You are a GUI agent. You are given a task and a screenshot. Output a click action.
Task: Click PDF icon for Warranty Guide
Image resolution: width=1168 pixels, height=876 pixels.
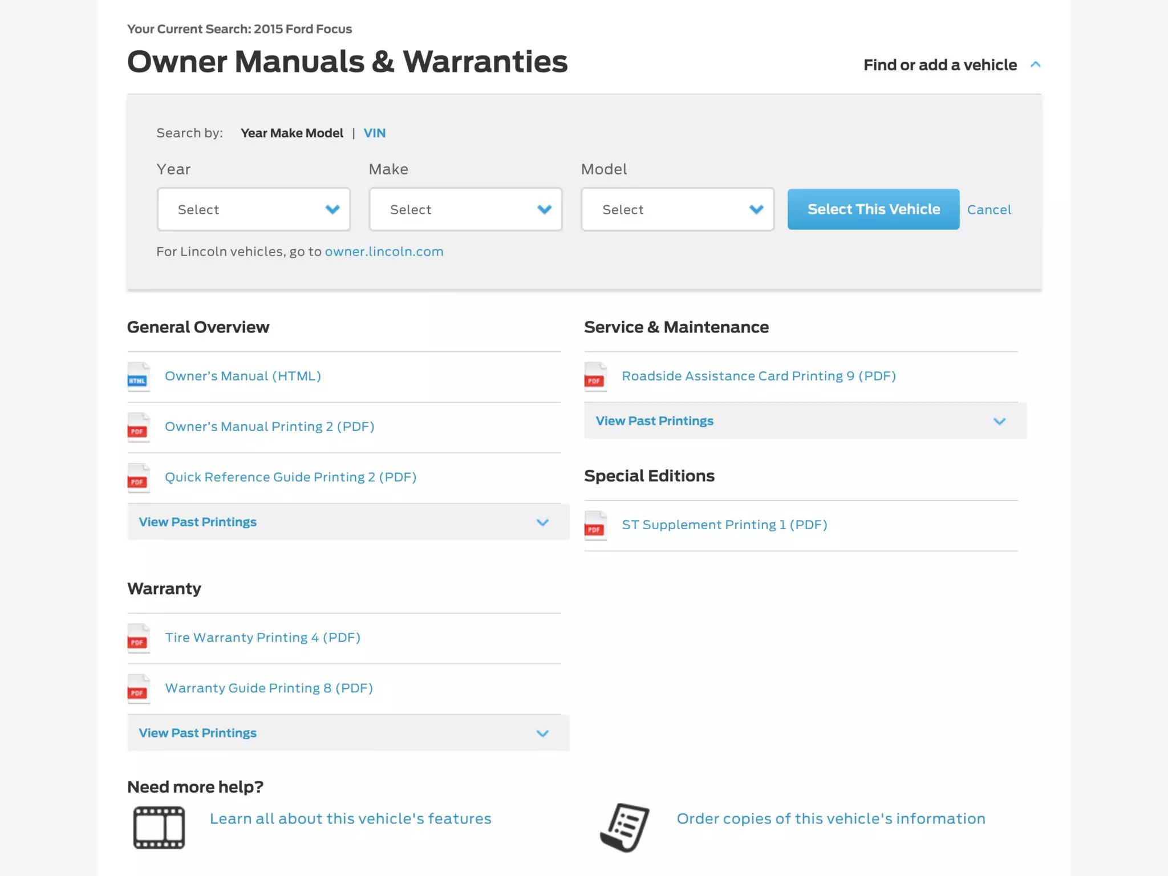138,689
